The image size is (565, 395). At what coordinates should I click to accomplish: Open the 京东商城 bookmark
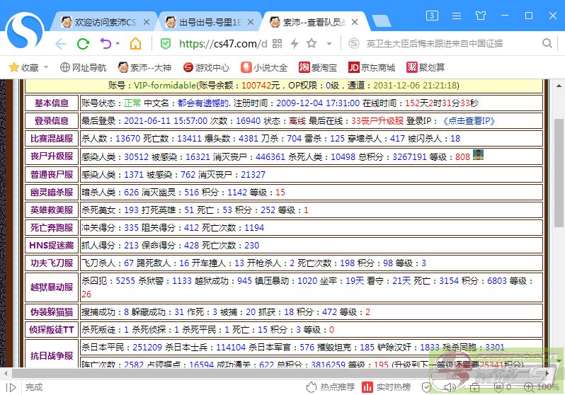(x=372, y=68)
